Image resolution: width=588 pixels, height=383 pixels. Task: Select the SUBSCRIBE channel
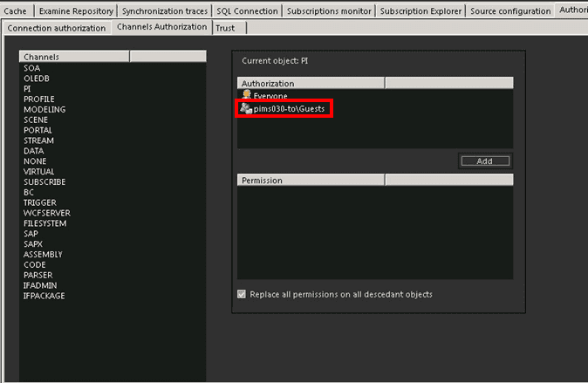(x=44, y=182)
